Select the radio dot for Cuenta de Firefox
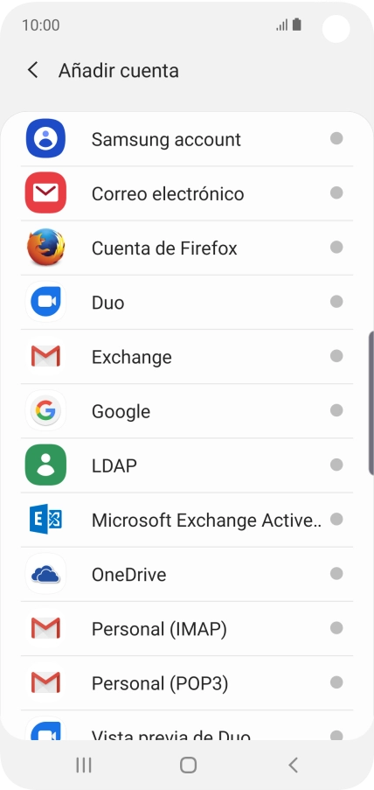Screen dimensions: 374x790 point(336,248)
